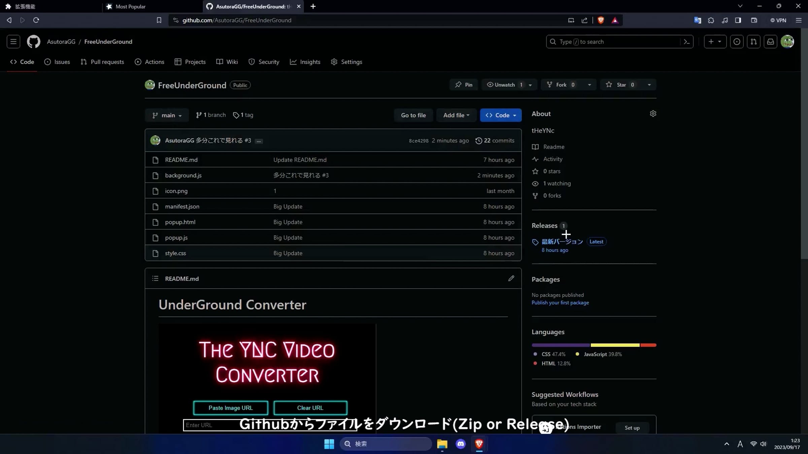Click the GitHub octocat home logo
The height and width of the screenshot is (454, 808).
click(33, 41)
